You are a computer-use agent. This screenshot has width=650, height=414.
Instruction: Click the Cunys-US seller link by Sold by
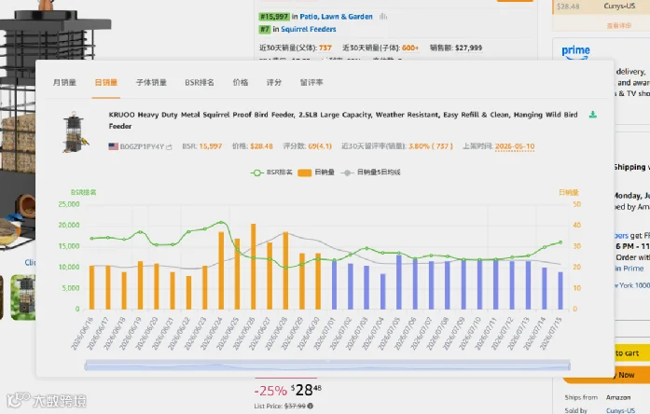620,410
